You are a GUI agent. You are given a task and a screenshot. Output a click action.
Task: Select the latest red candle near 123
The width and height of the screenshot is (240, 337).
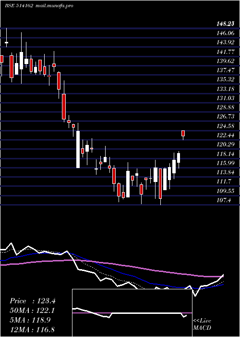click(x=183, y=133)
